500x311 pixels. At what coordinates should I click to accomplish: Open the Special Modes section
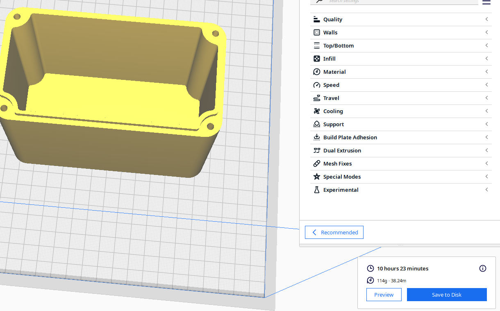(342, 177)
